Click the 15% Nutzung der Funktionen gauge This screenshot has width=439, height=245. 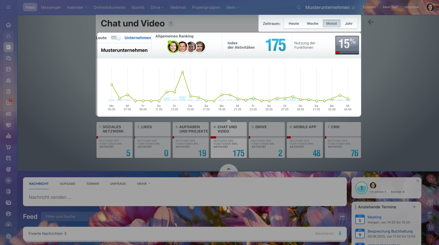347,45
